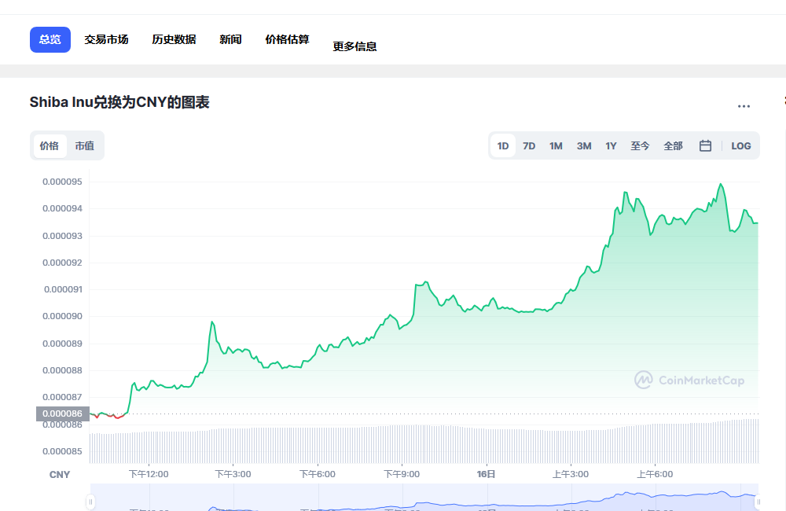Open the 历史数据 tab

174,39
